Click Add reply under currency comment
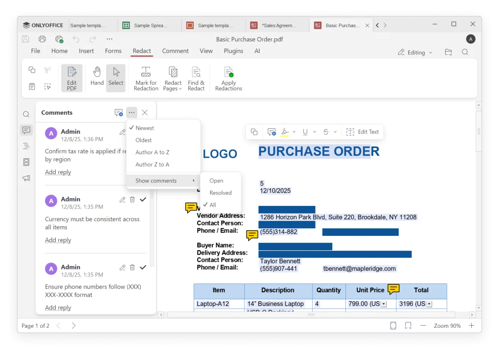Image resolution: width=499 pixels, height=349 pixels. pos(58,240)
